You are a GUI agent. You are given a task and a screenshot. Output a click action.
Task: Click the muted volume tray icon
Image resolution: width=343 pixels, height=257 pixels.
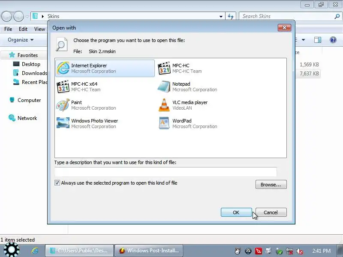[299, 251]
